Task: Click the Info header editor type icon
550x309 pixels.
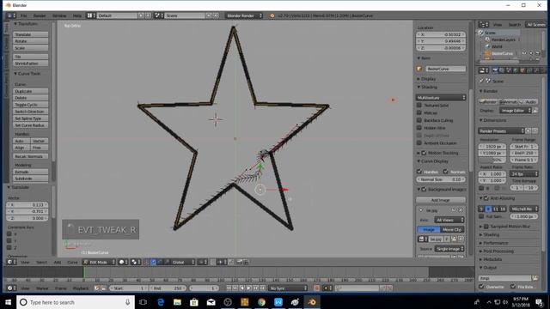Action: [x=11, y=15]
